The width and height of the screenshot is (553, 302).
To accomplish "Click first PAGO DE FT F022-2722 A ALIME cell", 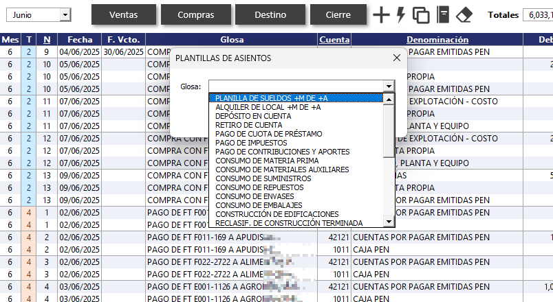I will (x=232, y=262).
